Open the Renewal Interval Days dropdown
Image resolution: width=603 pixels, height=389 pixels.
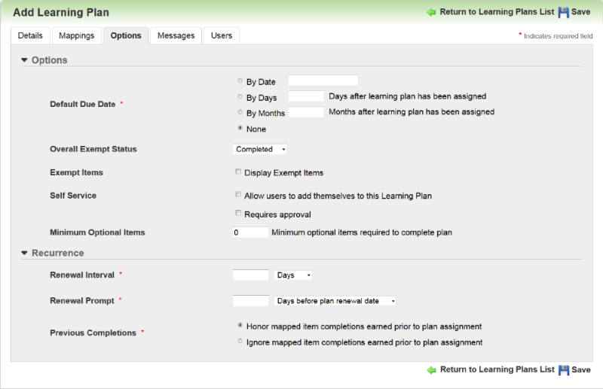[x=292, y=275]
